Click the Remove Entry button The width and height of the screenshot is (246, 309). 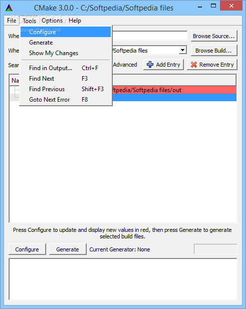212,65
